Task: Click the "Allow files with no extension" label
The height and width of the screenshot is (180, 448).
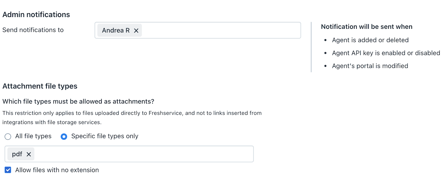Action: point(57,170)
